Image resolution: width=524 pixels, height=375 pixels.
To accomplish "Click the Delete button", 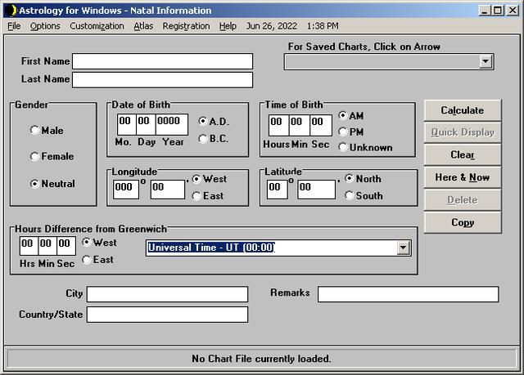I will 463,200.
